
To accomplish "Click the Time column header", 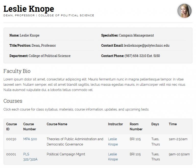I will tap(173, 124).
